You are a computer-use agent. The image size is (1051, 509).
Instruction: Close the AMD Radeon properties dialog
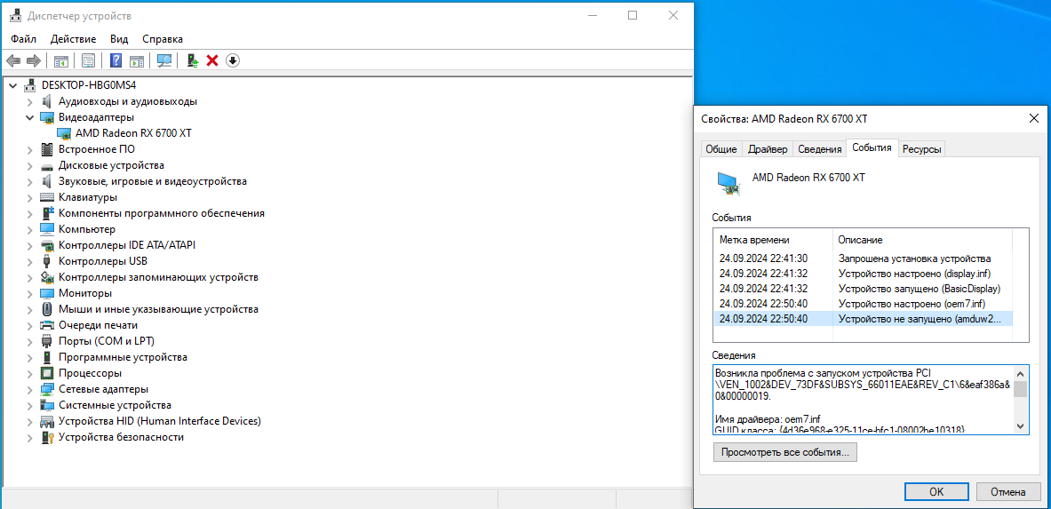click(1033, 118)
